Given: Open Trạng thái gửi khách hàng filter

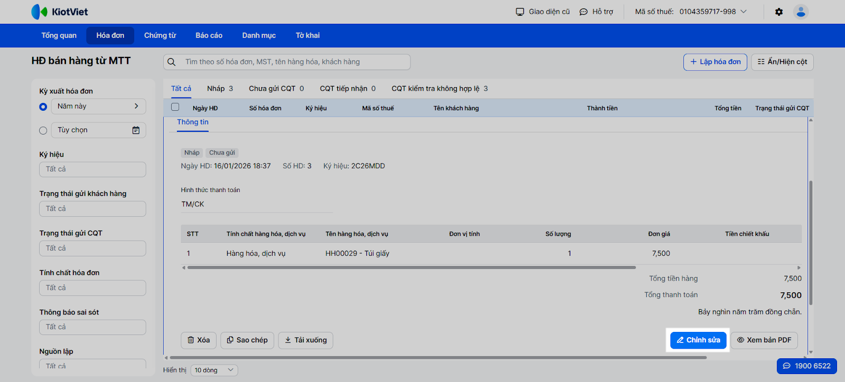Looking at the screenshot, I should point(92,209).
